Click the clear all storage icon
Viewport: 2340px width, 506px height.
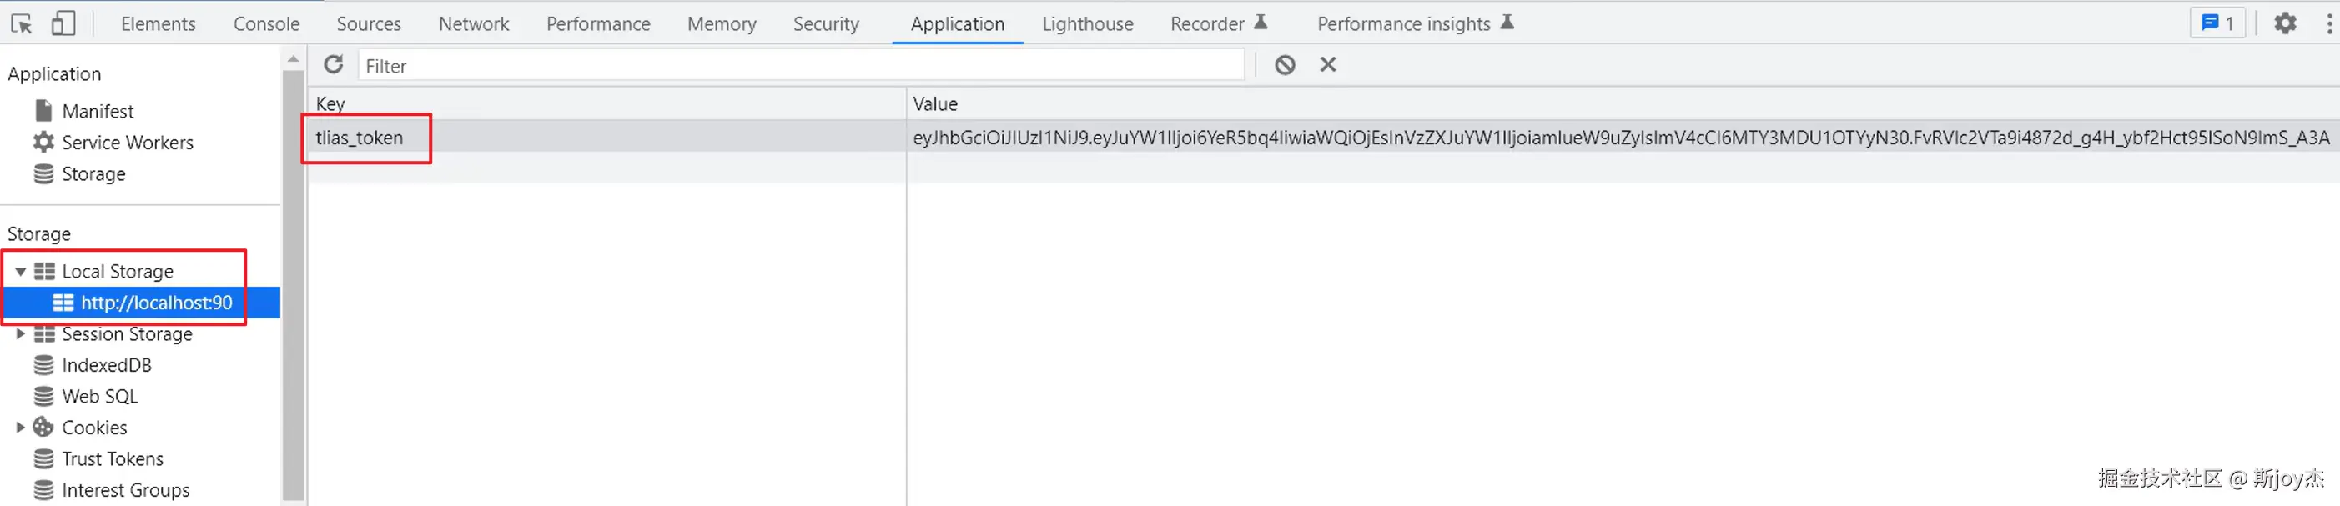[x=1285, y=65]
